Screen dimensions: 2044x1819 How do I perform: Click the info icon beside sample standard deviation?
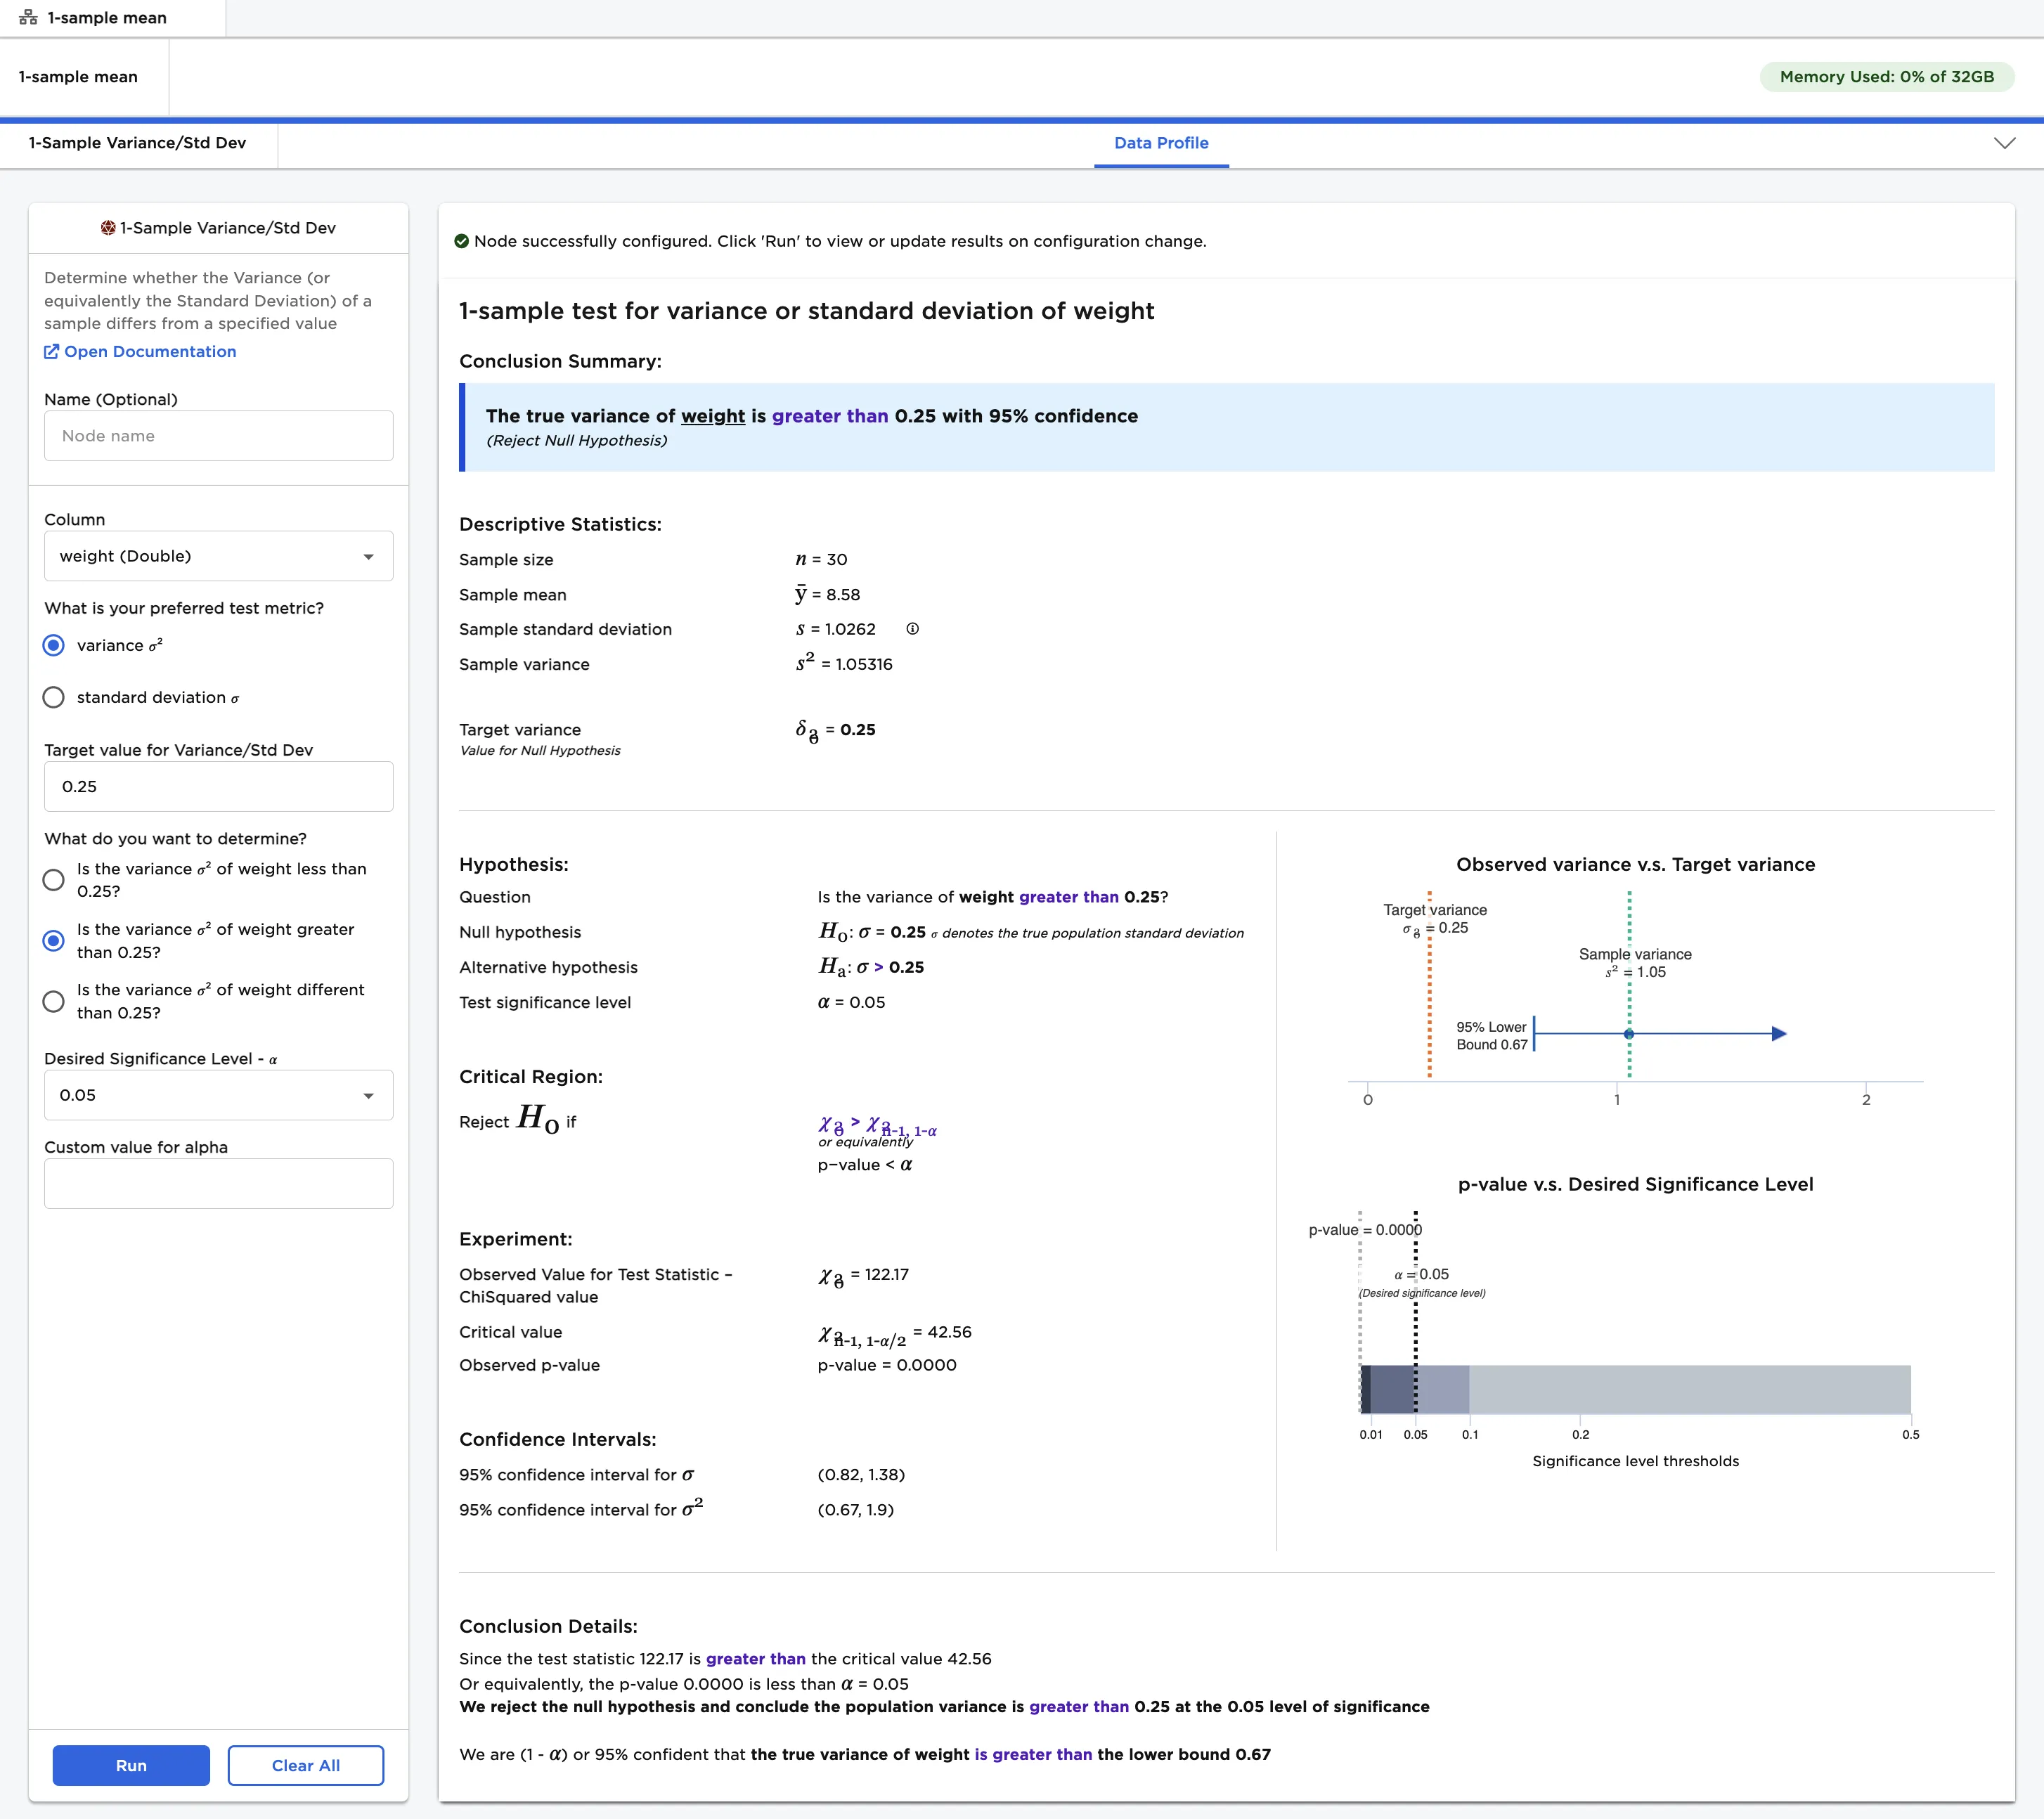[x=913, y=629]
